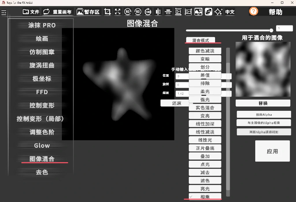Click the horizontal flip mirror icon
Viewport: 296px width, 202px height.
click(158, 12)
